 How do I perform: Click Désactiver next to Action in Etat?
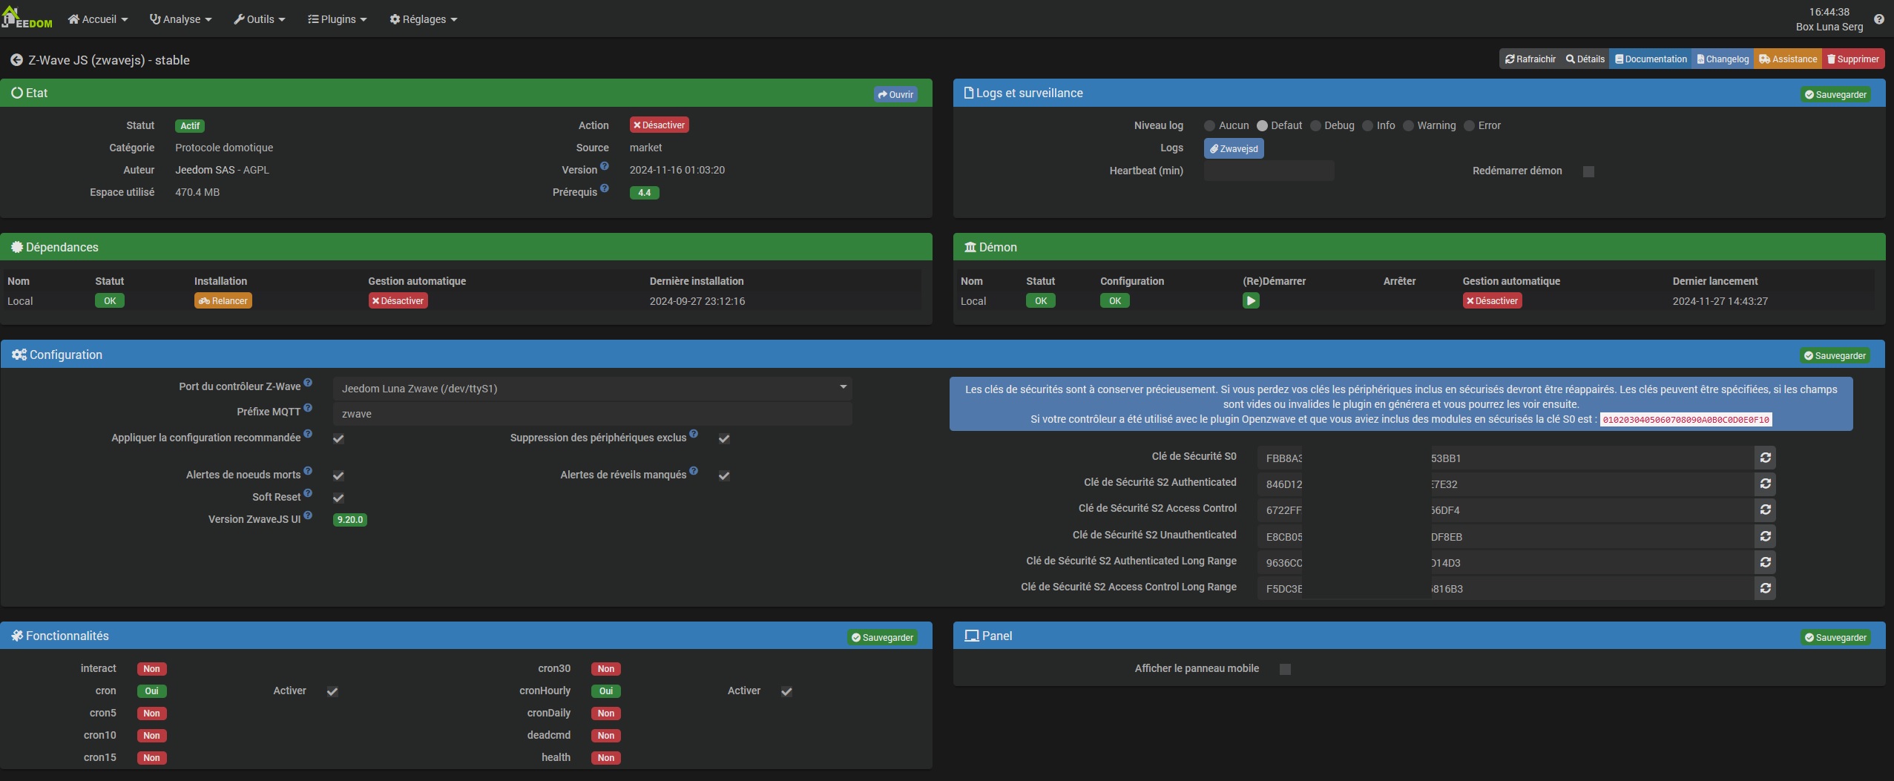click(660, 125)
